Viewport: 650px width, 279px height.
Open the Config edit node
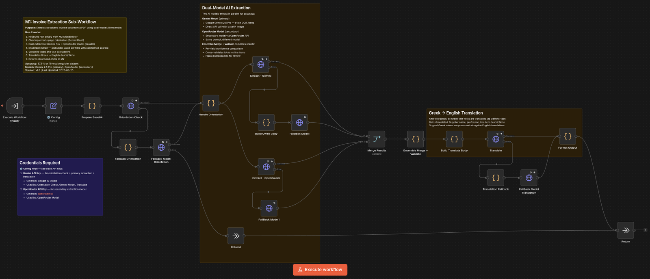(53, 106)
